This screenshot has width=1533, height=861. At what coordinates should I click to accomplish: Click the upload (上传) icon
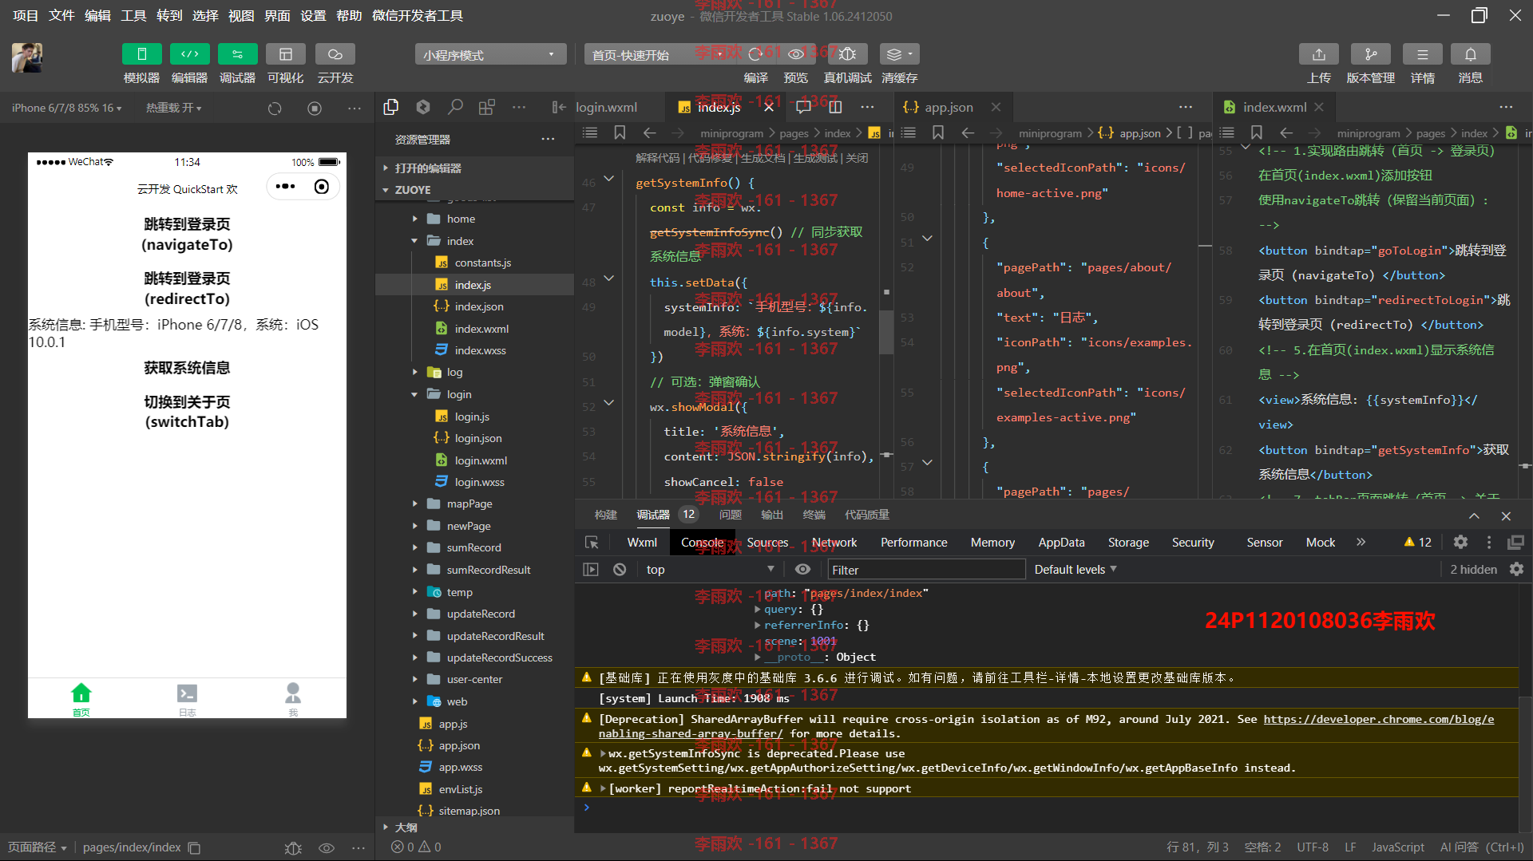(1319, 54)
